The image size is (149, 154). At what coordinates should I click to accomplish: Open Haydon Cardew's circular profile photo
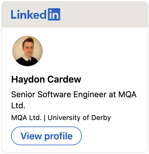pyautogui.click(x=27, y=51)
